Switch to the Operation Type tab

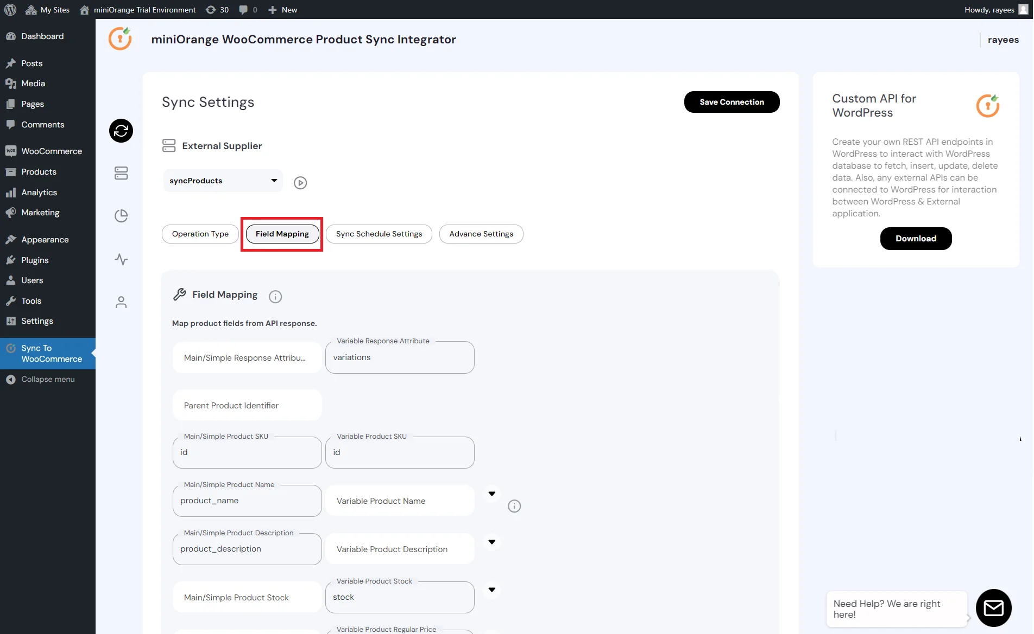coord(200,234)
